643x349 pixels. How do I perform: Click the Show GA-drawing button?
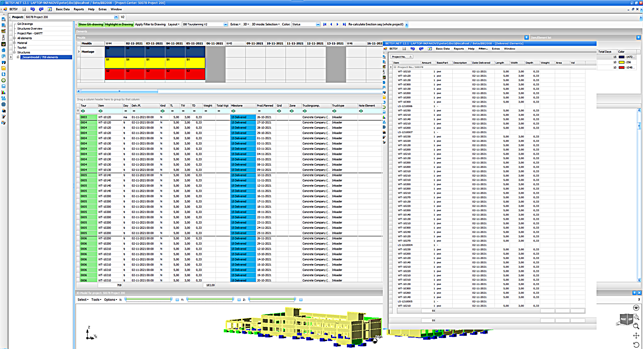coord(90,24)
